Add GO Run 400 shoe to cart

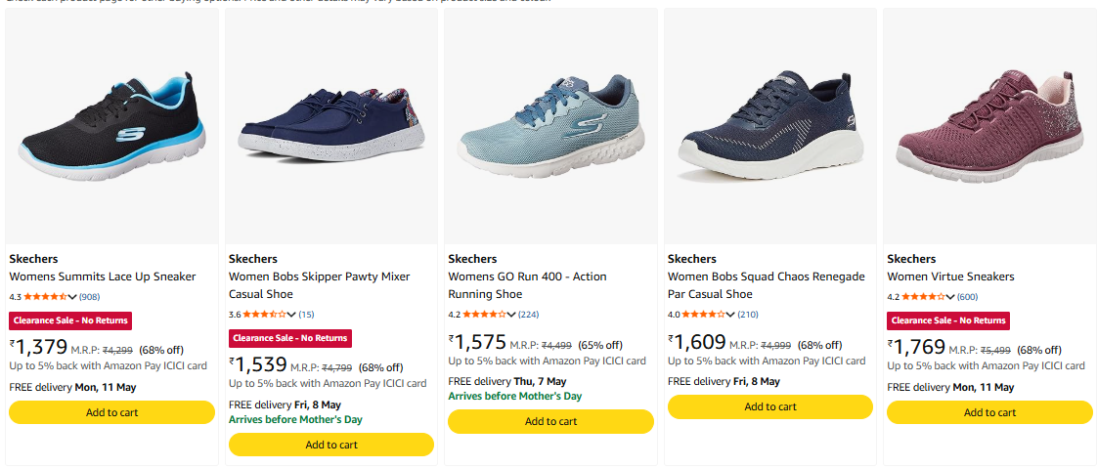pos(550,421)
